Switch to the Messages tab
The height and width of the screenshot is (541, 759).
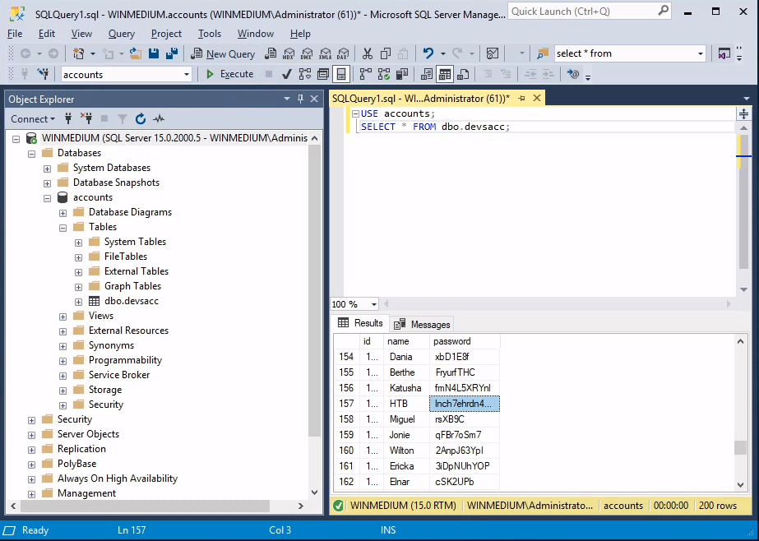(x=423, y=324)
